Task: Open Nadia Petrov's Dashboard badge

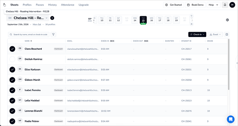Action: point(58,121)
